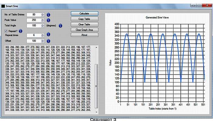Screen dimensions: 213x121
Task: Toggle the Repeat? checkbox
Action: pos(6,31)
